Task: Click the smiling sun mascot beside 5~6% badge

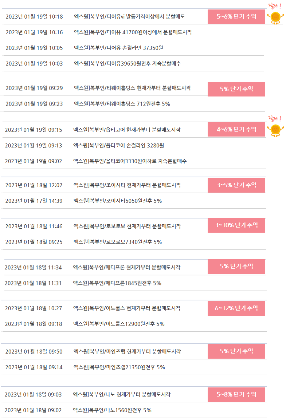Action: pos(275,17)
